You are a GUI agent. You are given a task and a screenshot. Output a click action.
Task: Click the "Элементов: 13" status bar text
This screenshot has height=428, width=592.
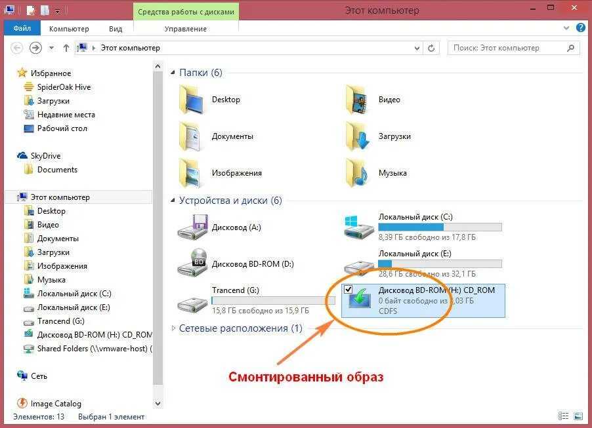(x=39, y=417)
